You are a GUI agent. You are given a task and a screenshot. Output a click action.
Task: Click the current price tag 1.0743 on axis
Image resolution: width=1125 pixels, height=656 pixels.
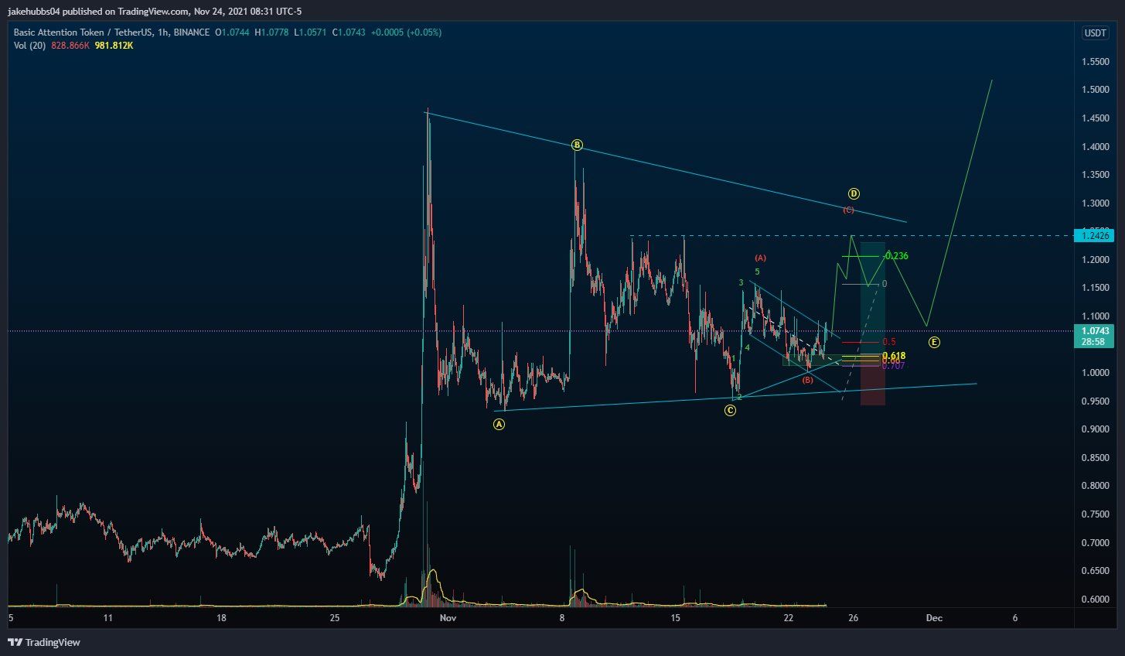(1093, 331)
